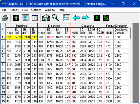Select row number 8 header
The height and width of the screenshot is (104, 140).
3,69
